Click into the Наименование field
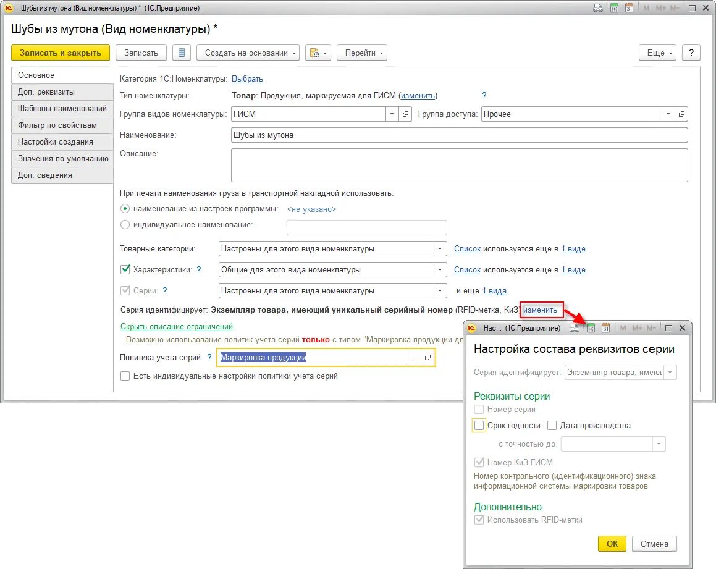 coord(460,135)
